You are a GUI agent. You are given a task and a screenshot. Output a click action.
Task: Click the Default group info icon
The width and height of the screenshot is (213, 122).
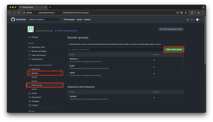(x=78, y=59)
